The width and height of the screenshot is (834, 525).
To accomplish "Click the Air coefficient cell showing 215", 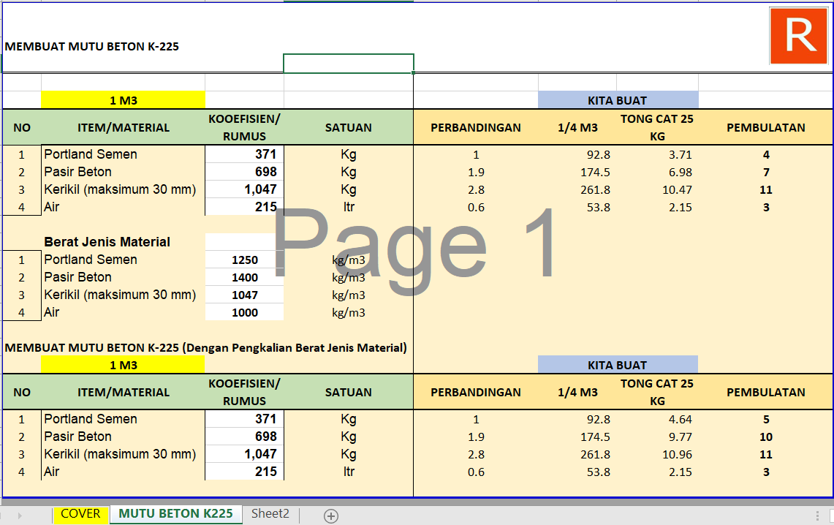I will pyautogui.click(x=244, y=207).
